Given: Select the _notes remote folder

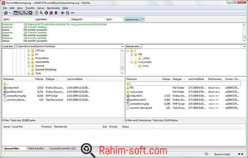Looking at the screenshot, I should coord(146,58).
